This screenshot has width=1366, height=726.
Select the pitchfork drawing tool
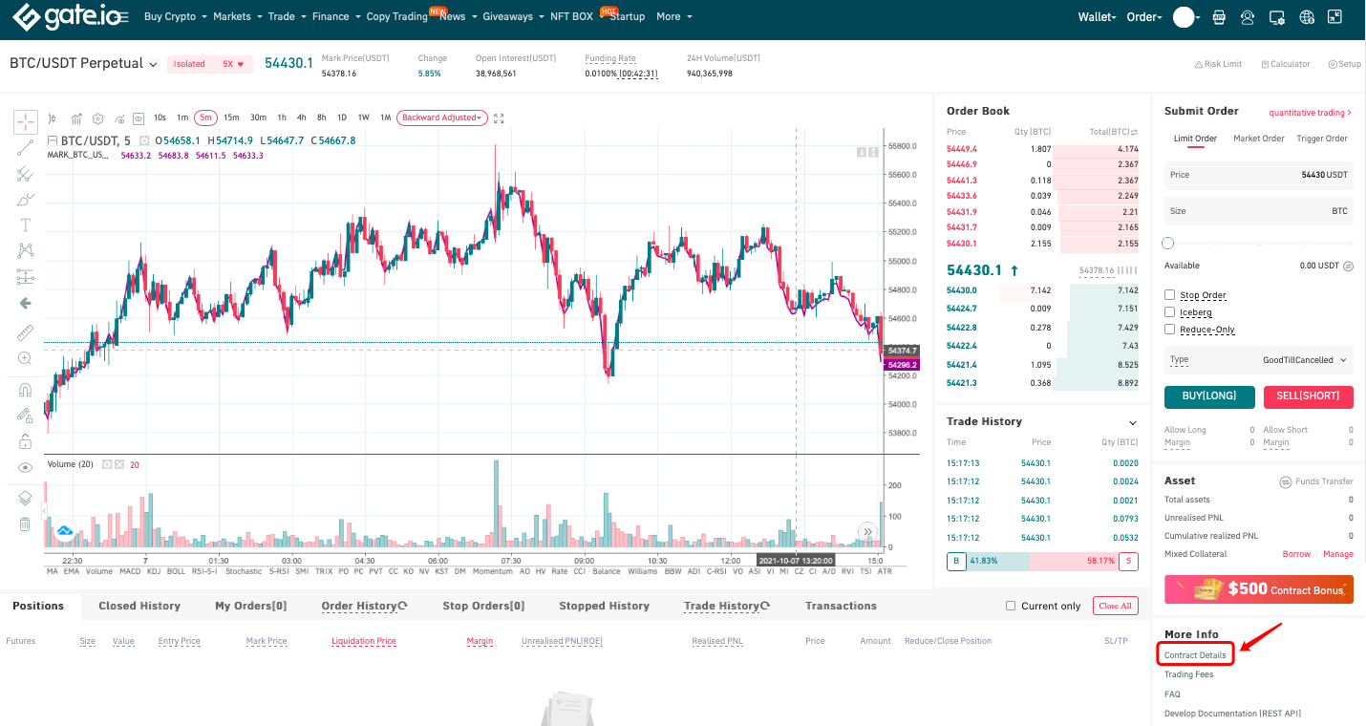[26, 174]
